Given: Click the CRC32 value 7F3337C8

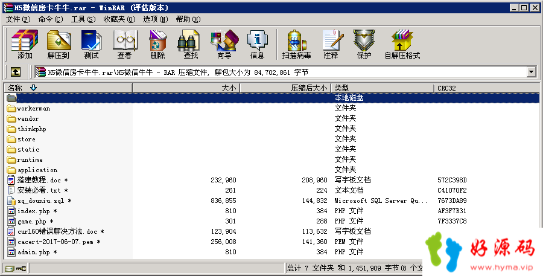Looking at the screenshot, I should [452, 221].
